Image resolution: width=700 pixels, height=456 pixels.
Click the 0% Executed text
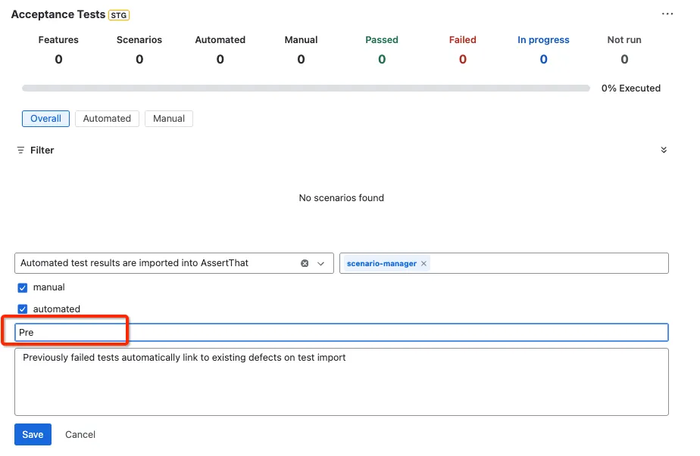coord(631,88)
